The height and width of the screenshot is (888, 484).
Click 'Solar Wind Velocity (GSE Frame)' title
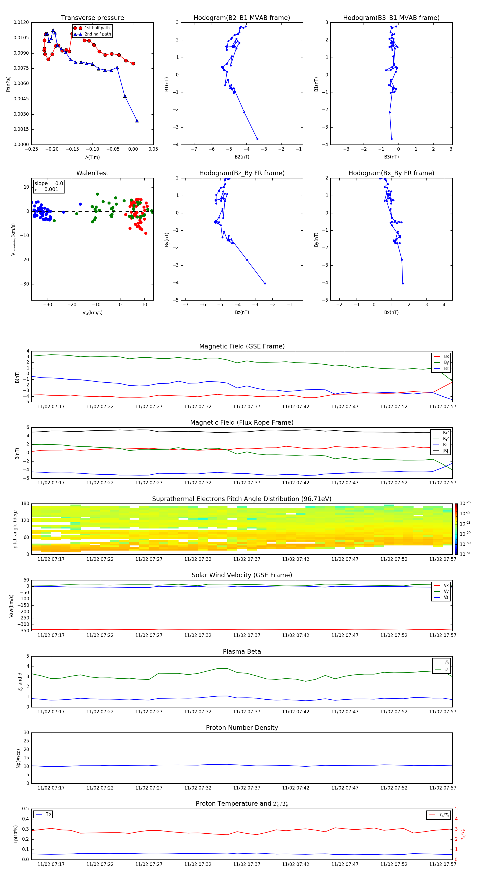click(242, 575)
